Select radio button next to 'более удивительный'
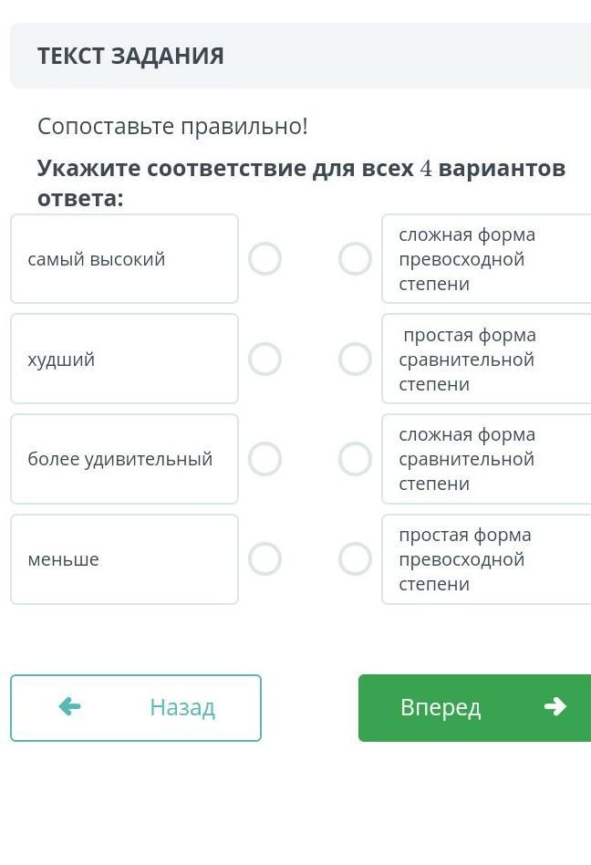 point(264,459)
